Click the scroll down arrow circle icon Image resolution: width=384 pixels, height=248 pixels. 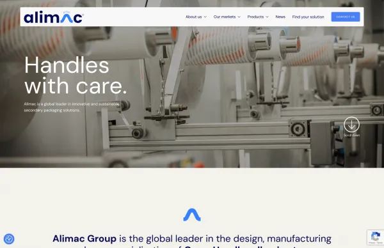pos(351,125)
